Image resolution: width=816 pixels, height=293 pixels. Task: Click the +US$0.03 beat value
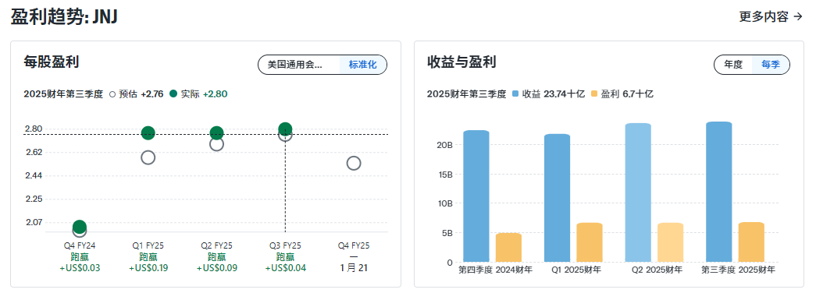(x=80, y=268)
